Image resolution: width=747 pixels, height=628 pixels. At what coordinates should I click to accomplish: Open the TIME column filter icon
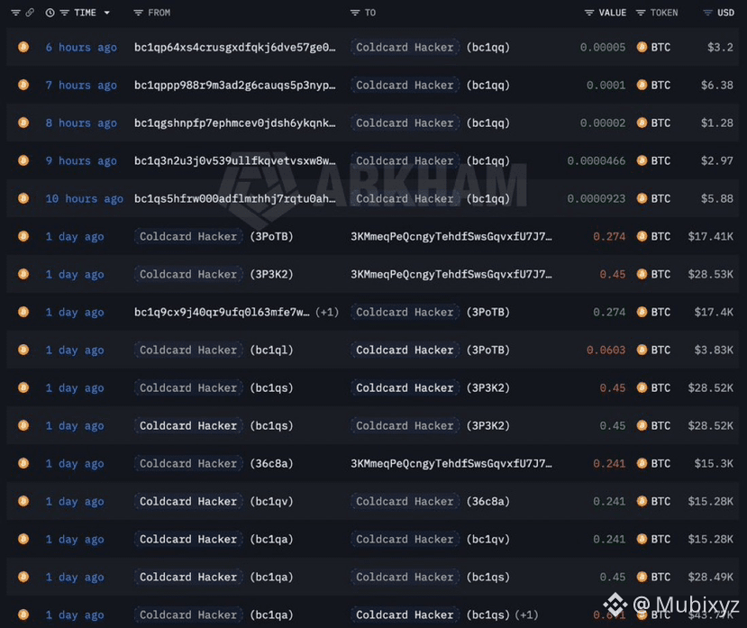pyautogui.click(x=64, y=13)
